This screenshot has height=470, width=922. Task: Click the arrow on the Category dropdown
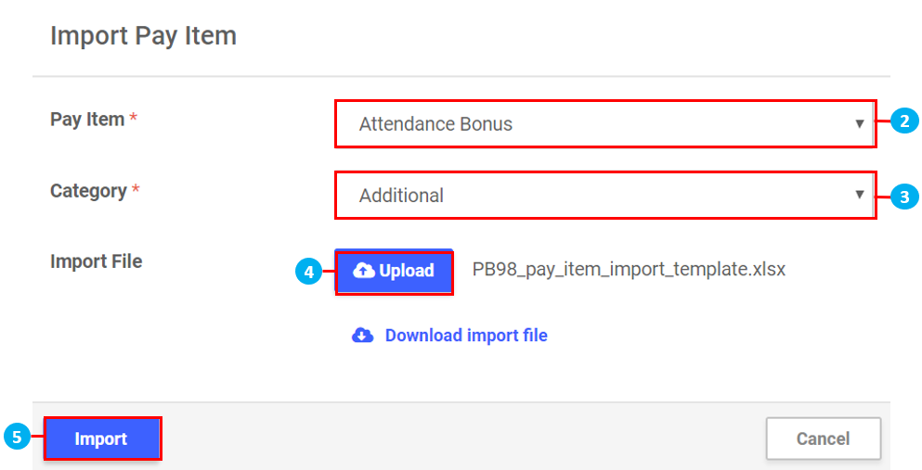pos(860,195)
